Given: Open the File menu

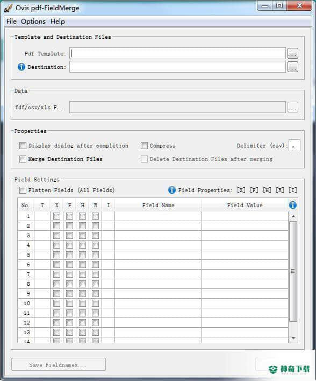Looking at the screenshot, I should tap(11, 22).
